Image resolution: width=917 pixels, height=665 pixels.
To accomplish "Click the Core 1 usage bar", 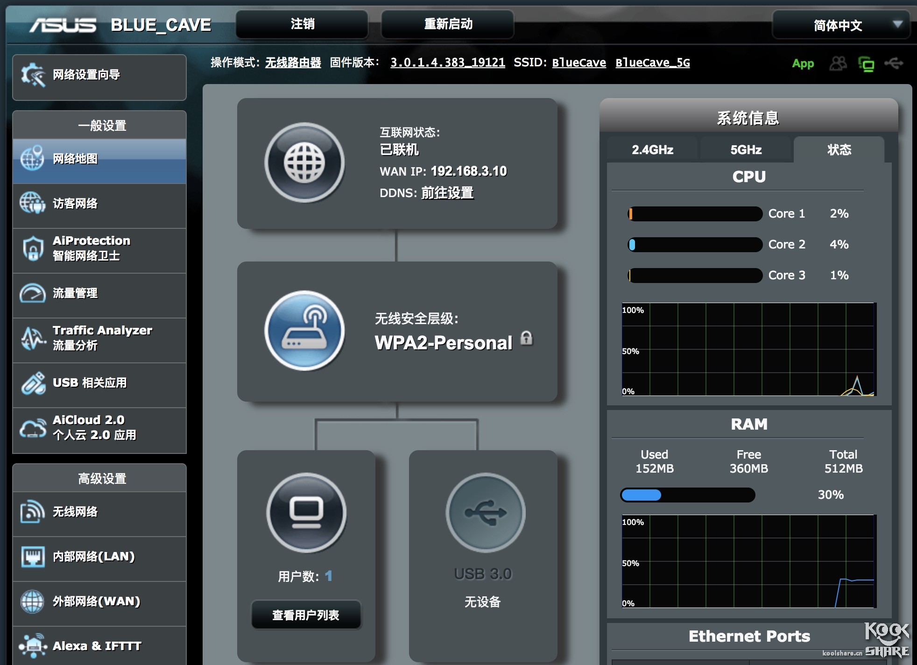I will click(x=695, y=214).
